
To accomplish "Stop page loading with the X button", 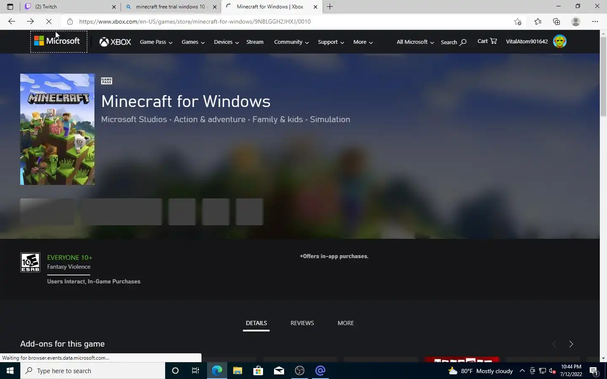I will [x=49, y=21].
